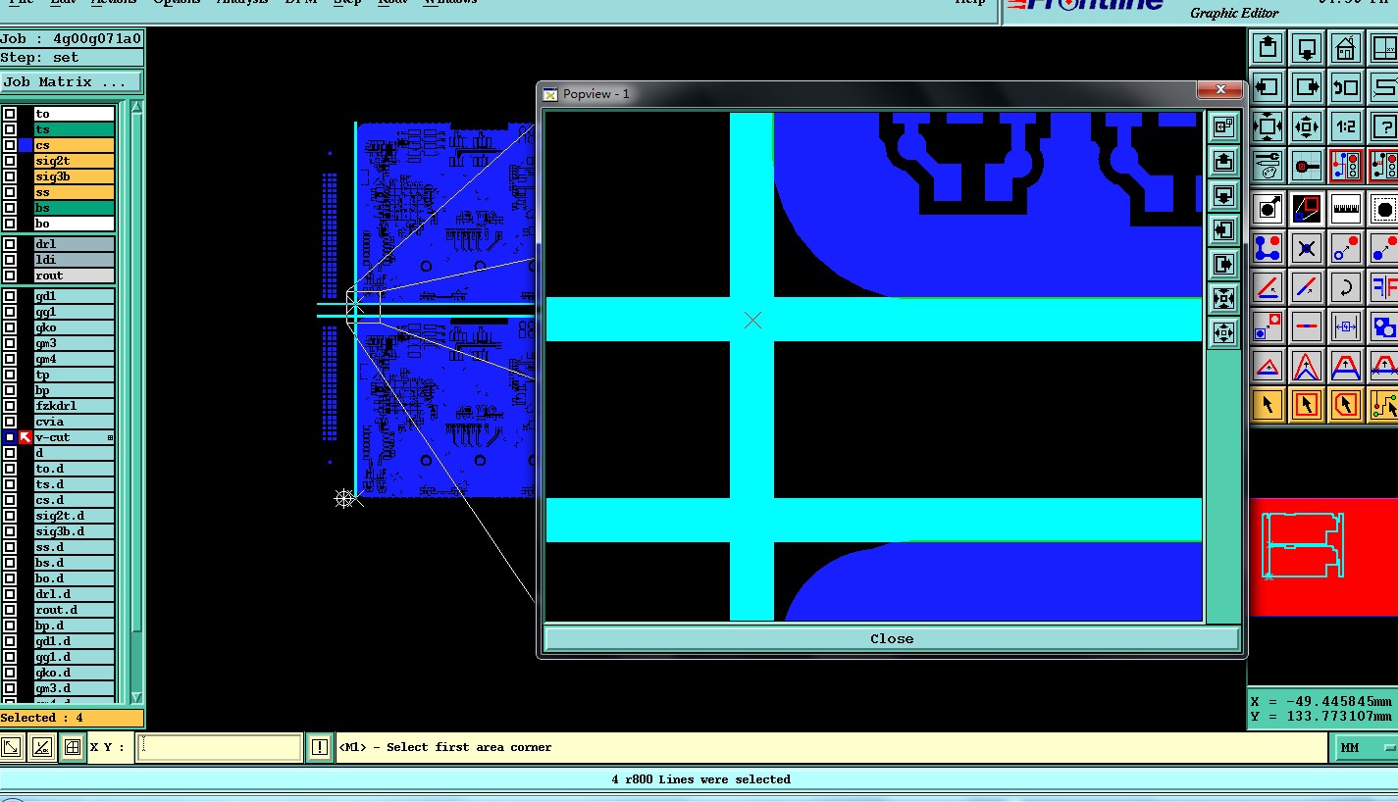The width and height of the screenshot is (1398, 802).
Task: Click the zoom home house icon
Action: point(1346,48)
